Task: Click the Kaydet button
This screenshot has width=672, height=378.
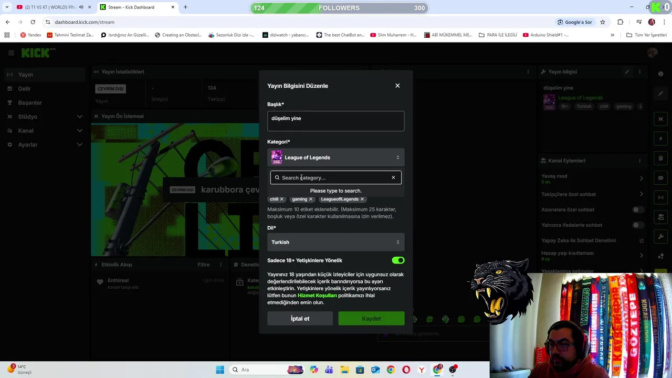Action: (x=371, y=319)
